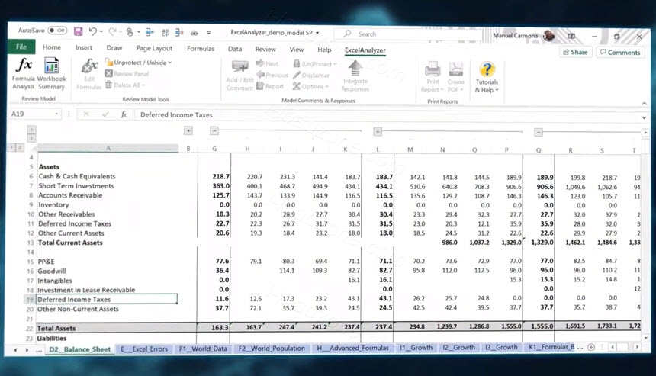Open the Name Box dropdown arrow

[x=56, y=114]
